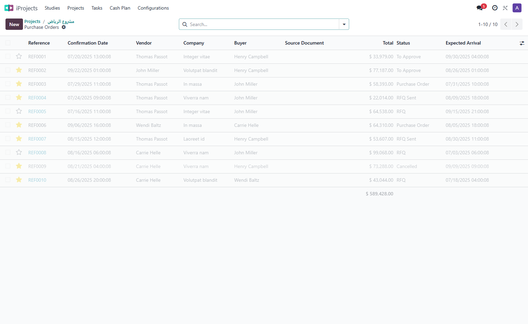Click the 1-10 / 10 pager counter
Screen dimensions: 528x324
click(488, 24)
